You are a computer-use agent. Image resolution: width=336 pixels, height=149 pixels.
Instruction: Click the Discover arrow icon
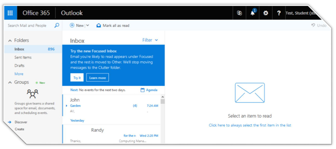click(x=9, y=122)
